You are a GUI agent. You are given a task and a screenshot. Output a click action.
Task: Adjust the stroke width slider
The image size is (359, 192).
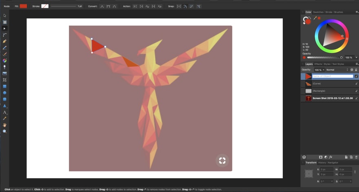[64, 7]
